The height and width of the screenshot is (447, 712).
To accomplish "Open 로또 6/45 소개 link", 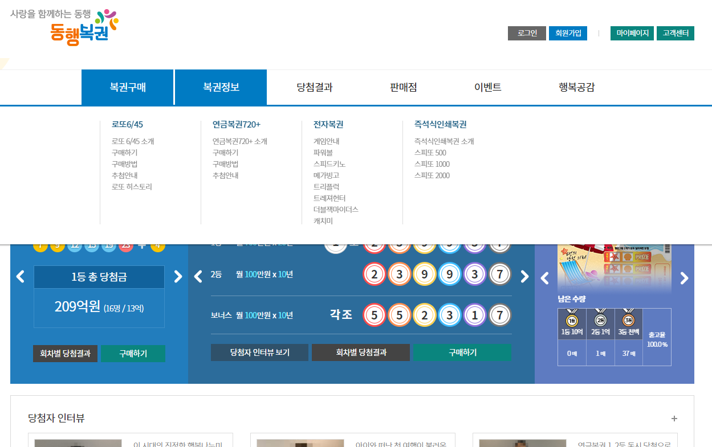I will 133,141.
